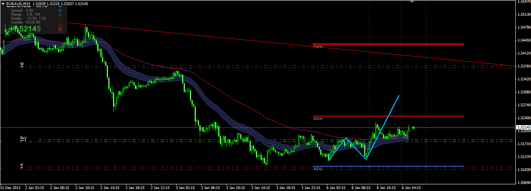The height and width of the screenshot is (191, 531).
Task: Select the thick blue RDL horizontal line
Action: point(388,166)
